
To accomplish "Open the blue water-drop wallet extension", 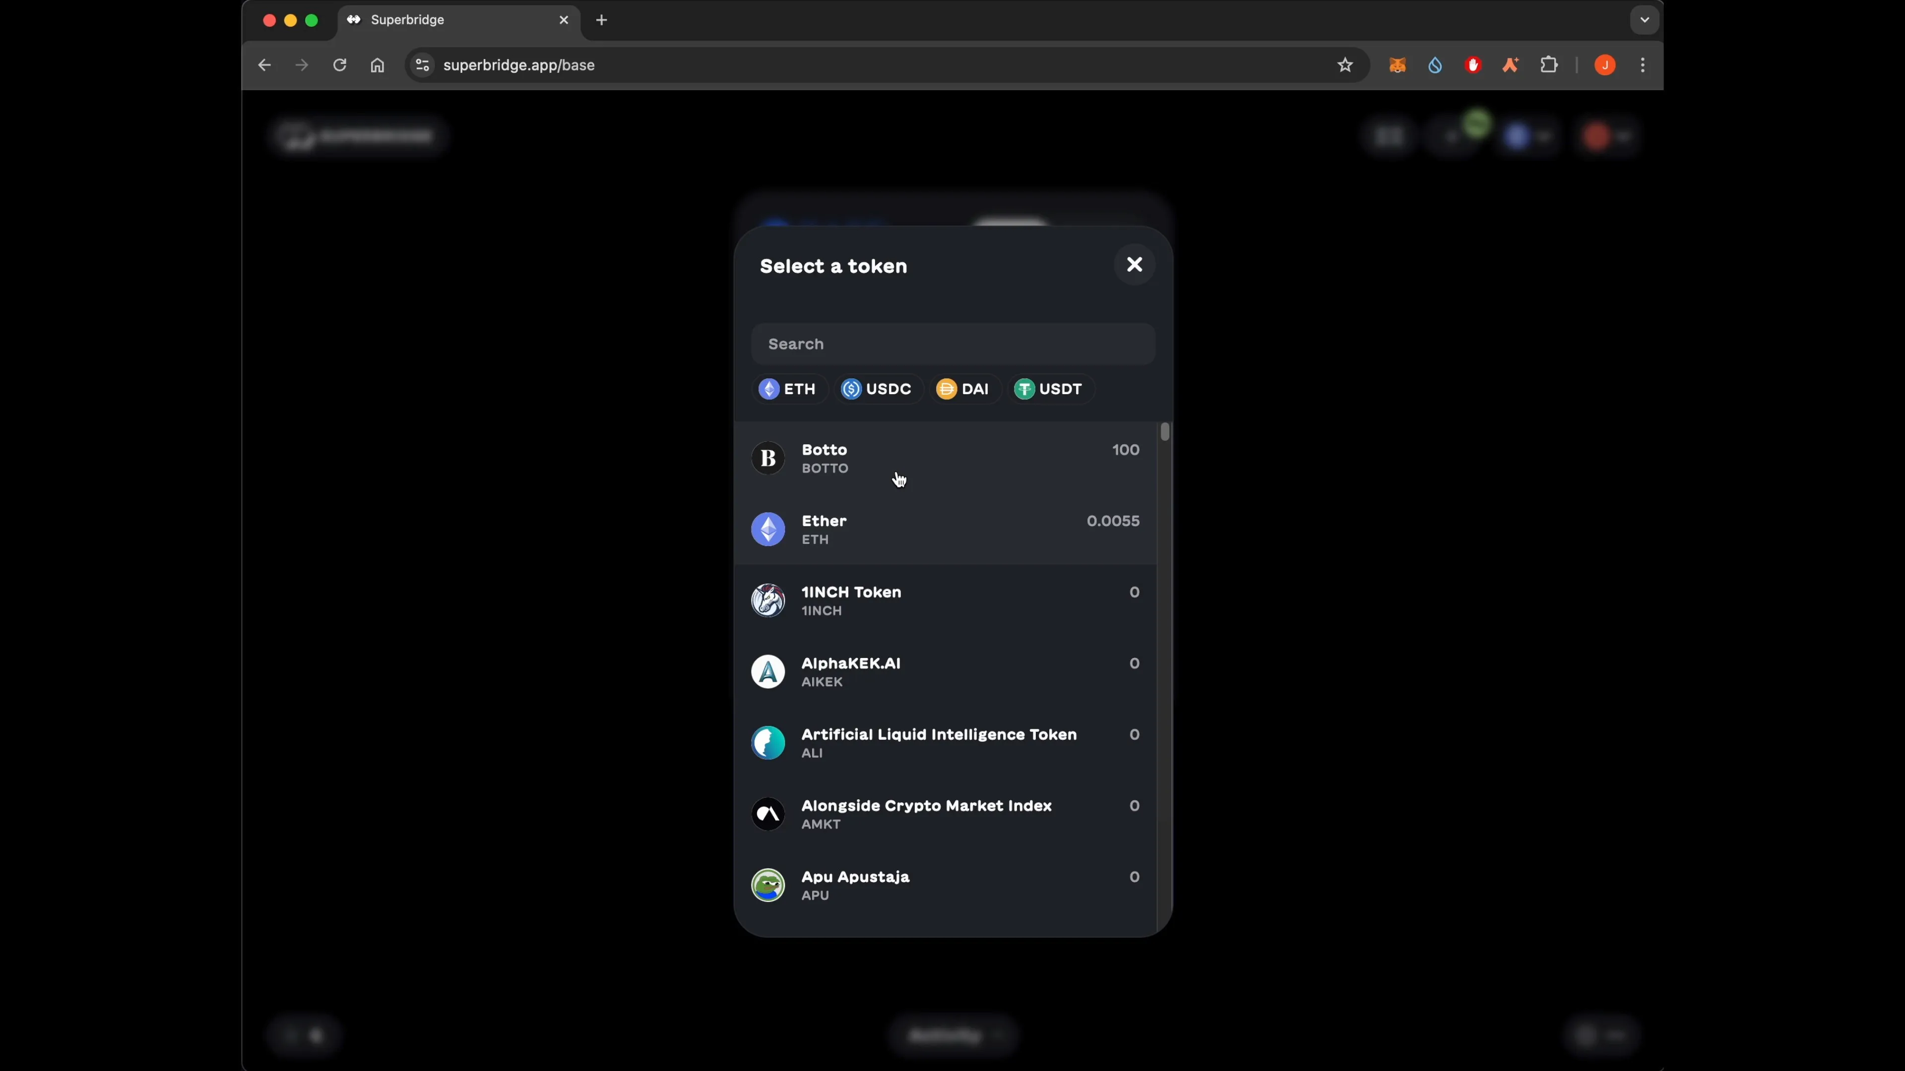I will tap(1435, 65).
